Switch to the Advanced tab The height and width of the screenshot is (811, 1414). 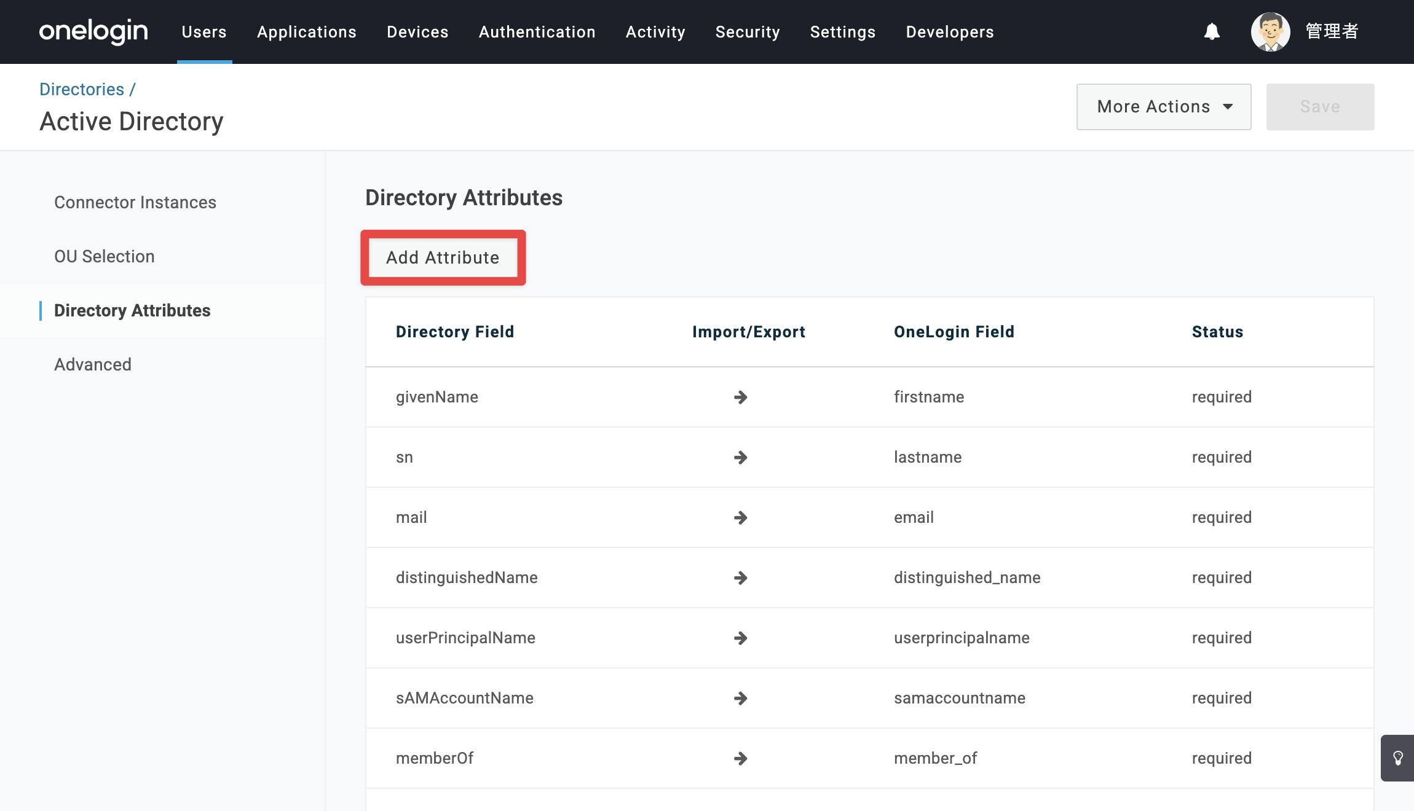[x=93, y=365]
